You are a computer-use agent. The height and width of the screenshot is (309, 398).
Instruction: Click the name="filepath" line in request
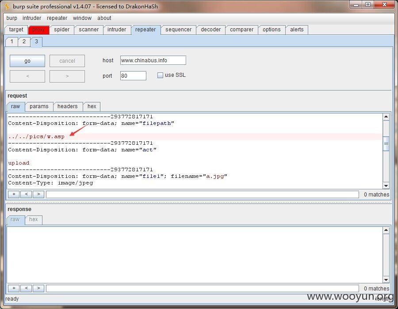coord(91,123)
